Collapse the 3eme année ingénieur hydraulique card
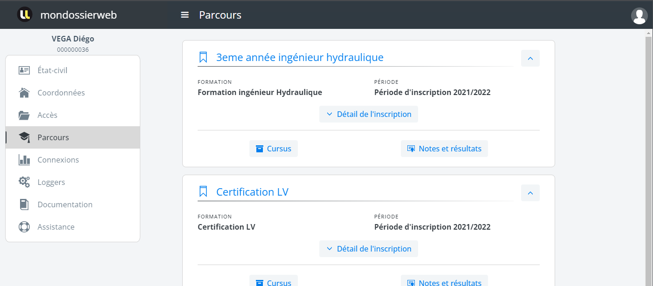This screenshot has width=653, height=286. click(x=530, y=58)
